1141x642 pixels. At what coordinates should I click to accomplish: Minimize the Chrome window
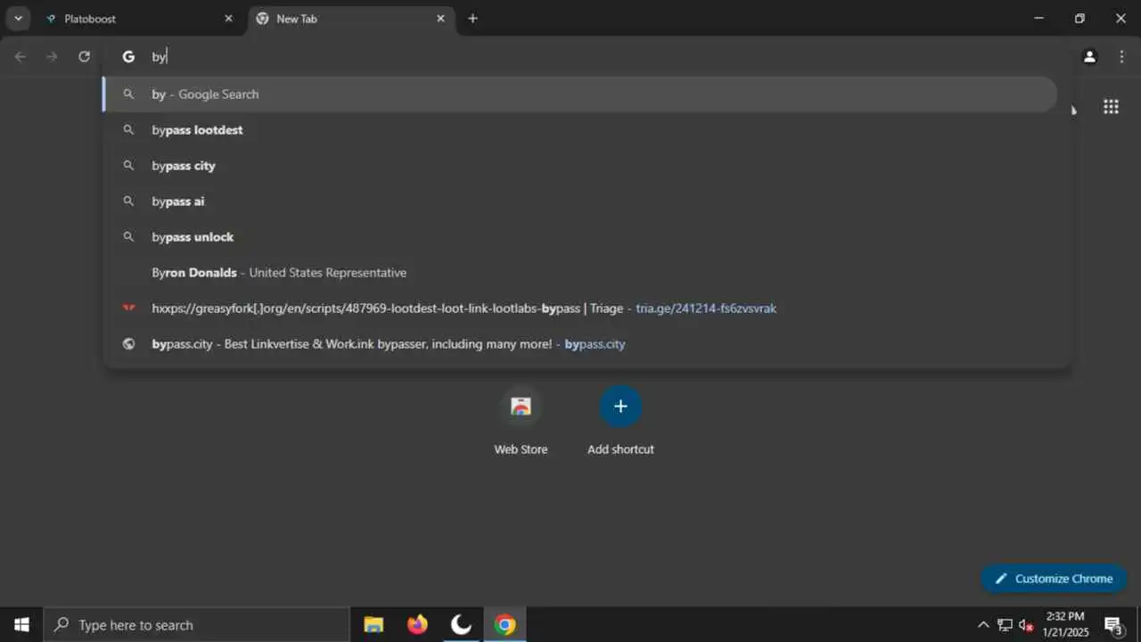[1038, 18]
